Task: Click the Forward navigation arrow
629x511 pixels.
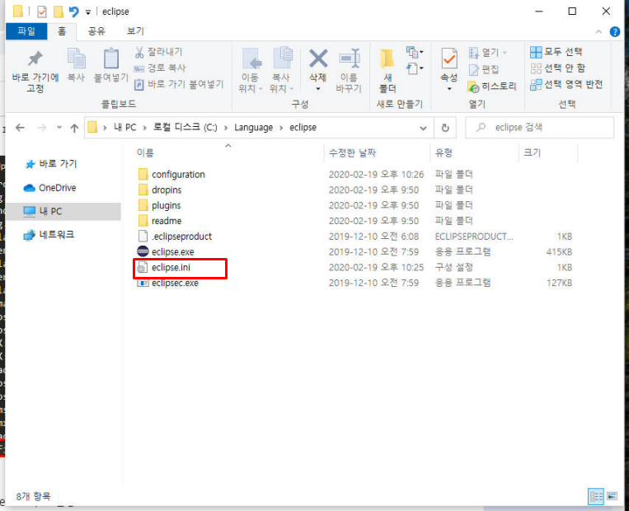Action: coord(42,128)
